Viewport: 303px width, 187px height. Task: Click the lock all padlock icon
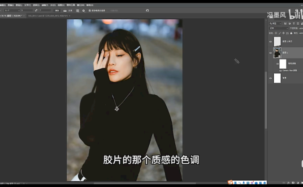click(291, 33)
